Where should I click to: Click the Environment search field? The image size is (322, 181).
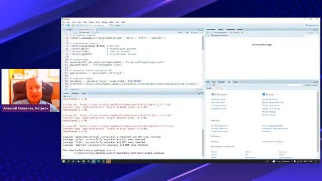coord(310,36)
